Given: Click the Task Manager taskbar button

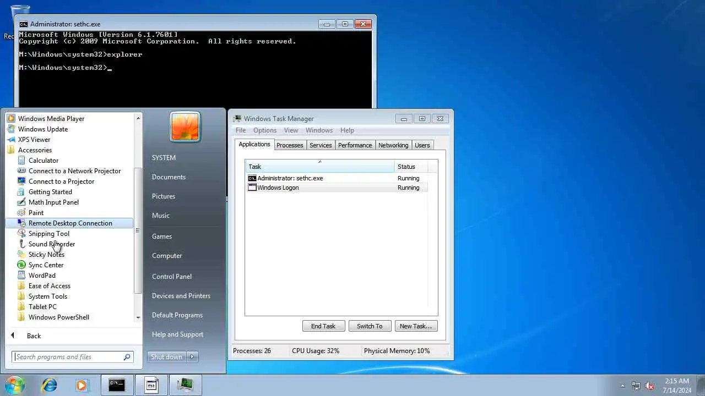Looking at the screenshot, I should click(x=185, y=386).
